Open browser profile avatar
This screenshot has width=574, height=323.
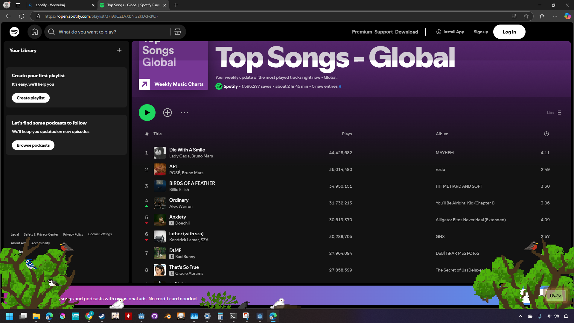tap(7, 5)
